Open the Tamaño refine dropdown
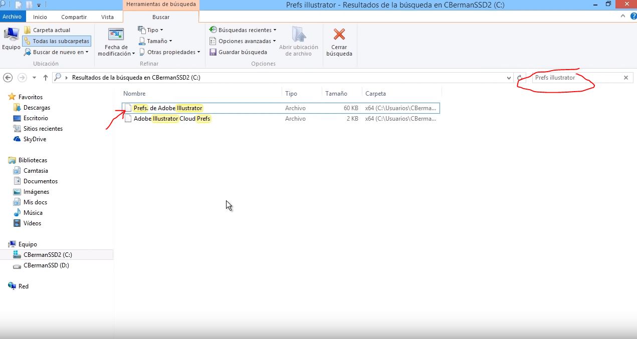 click(155, 41)
